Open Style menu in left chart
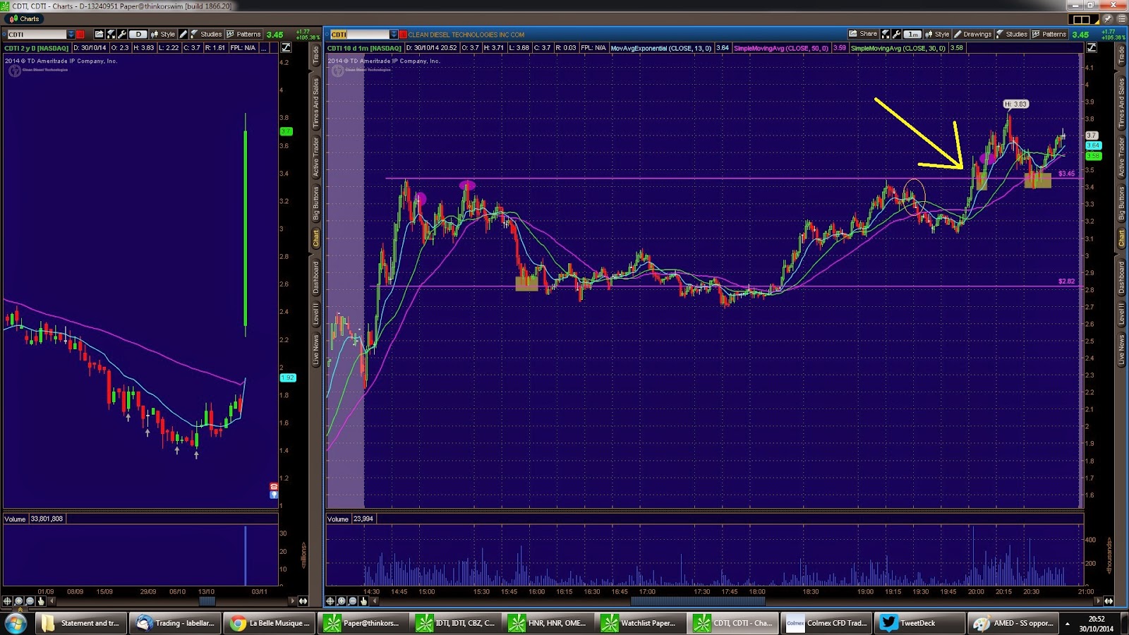This screenshot has height=635, width=1129. click(162, 34)
